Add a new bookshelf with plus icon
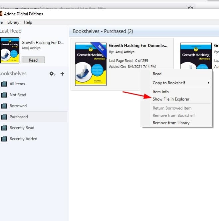The height and width of the screenshot is (221, 219). click(x=62, y=74)
